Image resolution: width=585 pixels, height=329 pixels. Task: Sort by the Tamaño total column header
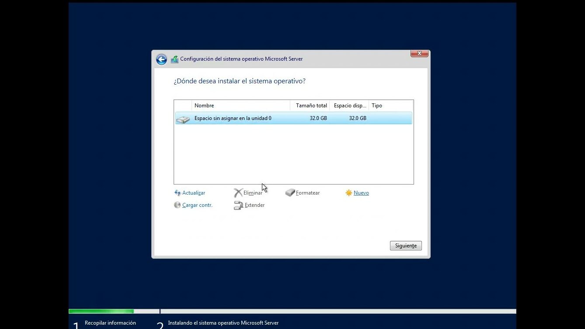click(x=310, y=106)
